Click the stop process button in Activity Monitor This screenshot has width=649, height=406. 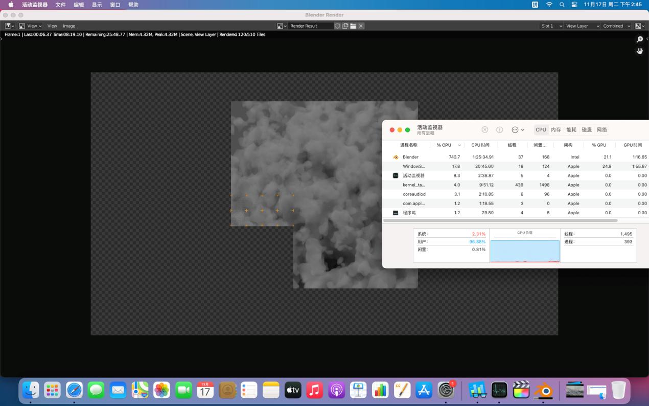485,130
